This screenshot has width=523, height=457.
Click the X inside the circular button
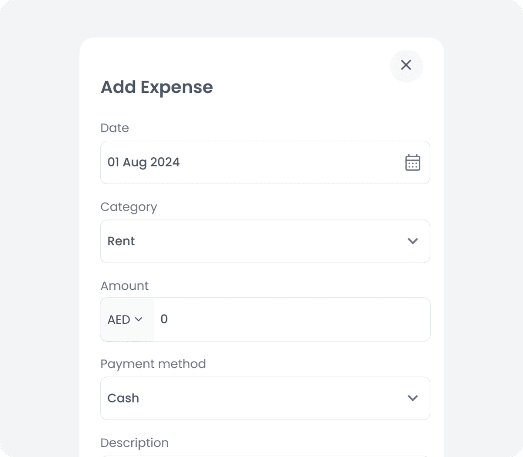[406, 65]
